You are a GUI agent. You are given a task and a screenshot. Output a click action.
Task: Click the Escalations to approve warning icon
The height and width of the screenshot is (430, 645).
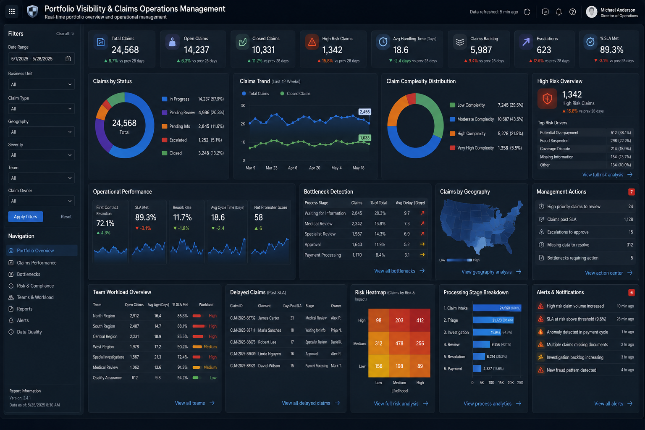tap(541, 232)
